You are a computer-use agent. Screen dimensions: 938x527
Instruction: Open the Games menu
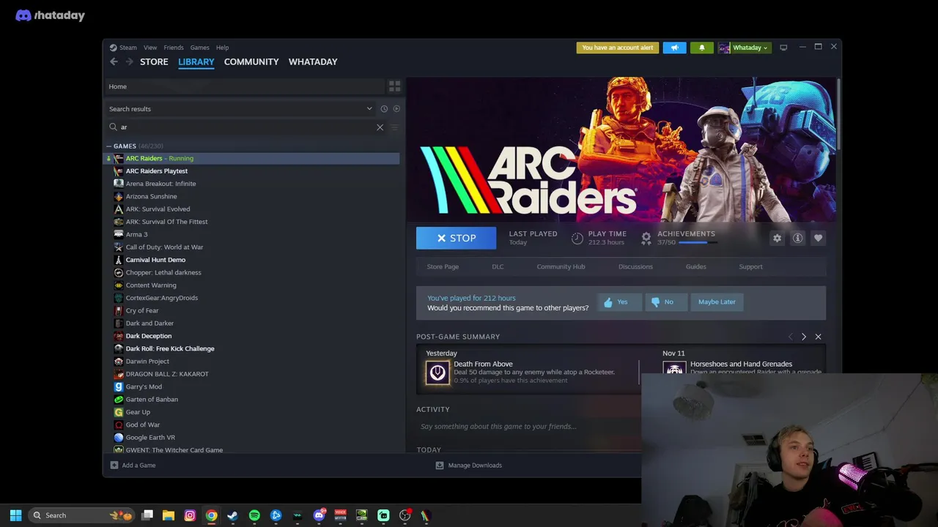[x=200, y=48]
